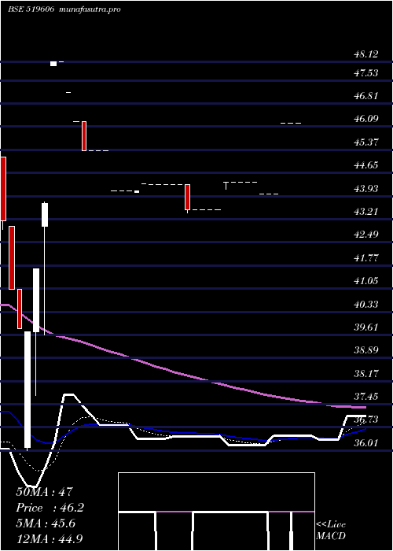Screen dimensions: 393x551
Task: Click the 40.33 price level label
Action: pos(366,305)
